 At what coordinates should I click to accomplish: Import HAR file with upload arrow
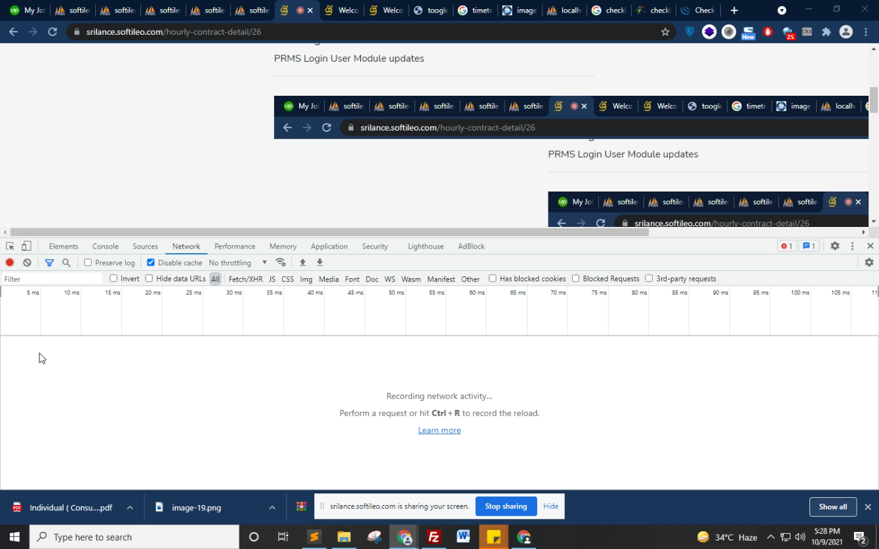click(302, 262)
